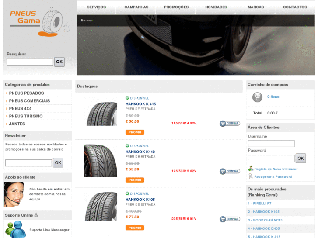
Task: Go to the Contactos page
Action: point(295,7)
